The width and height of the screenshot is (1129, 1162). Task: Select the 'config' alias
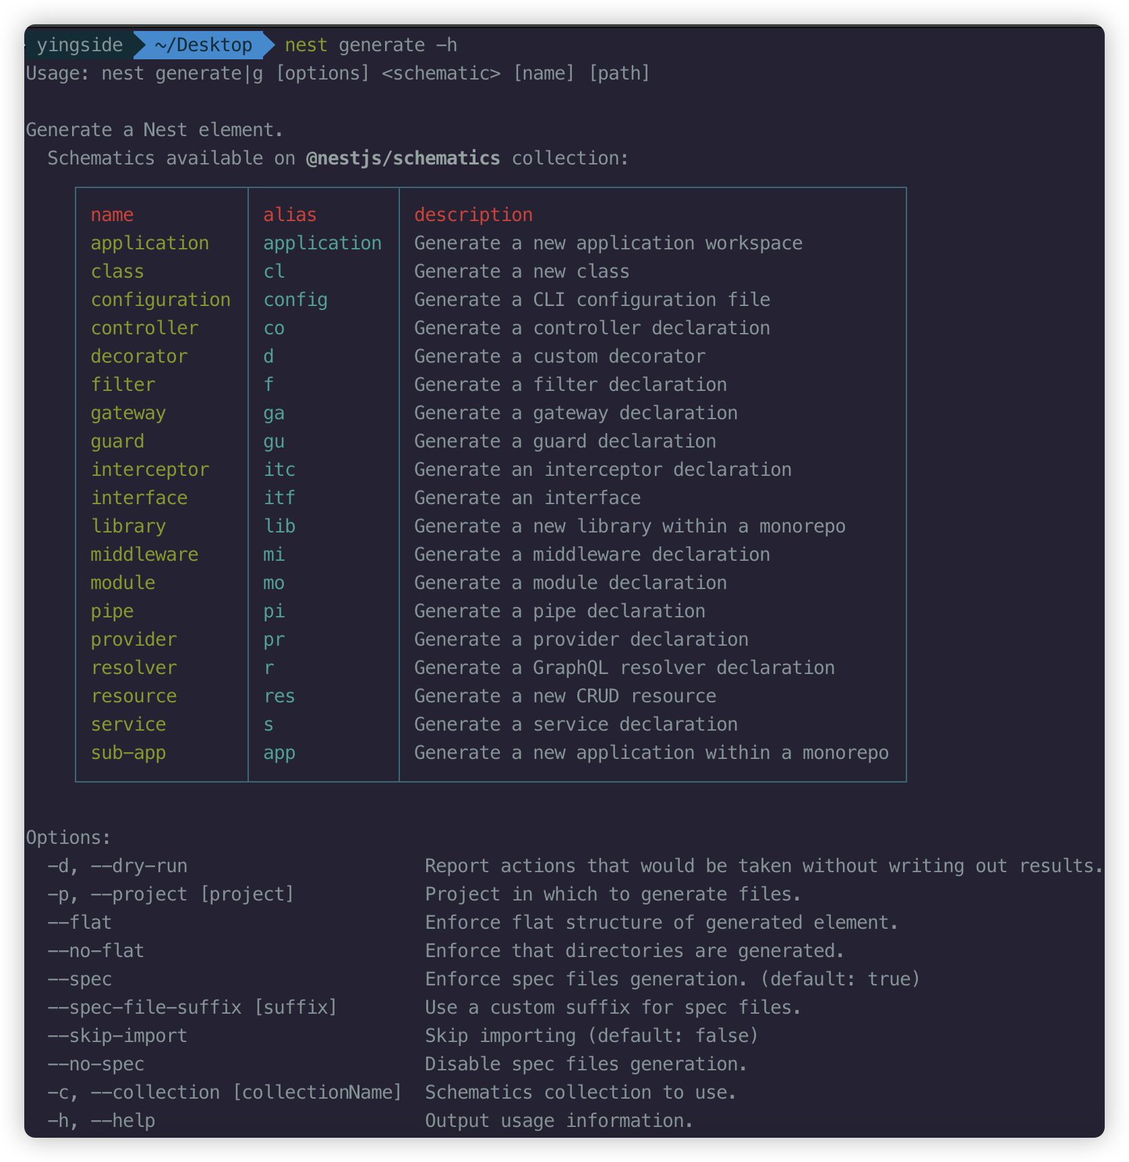(295, 300)
